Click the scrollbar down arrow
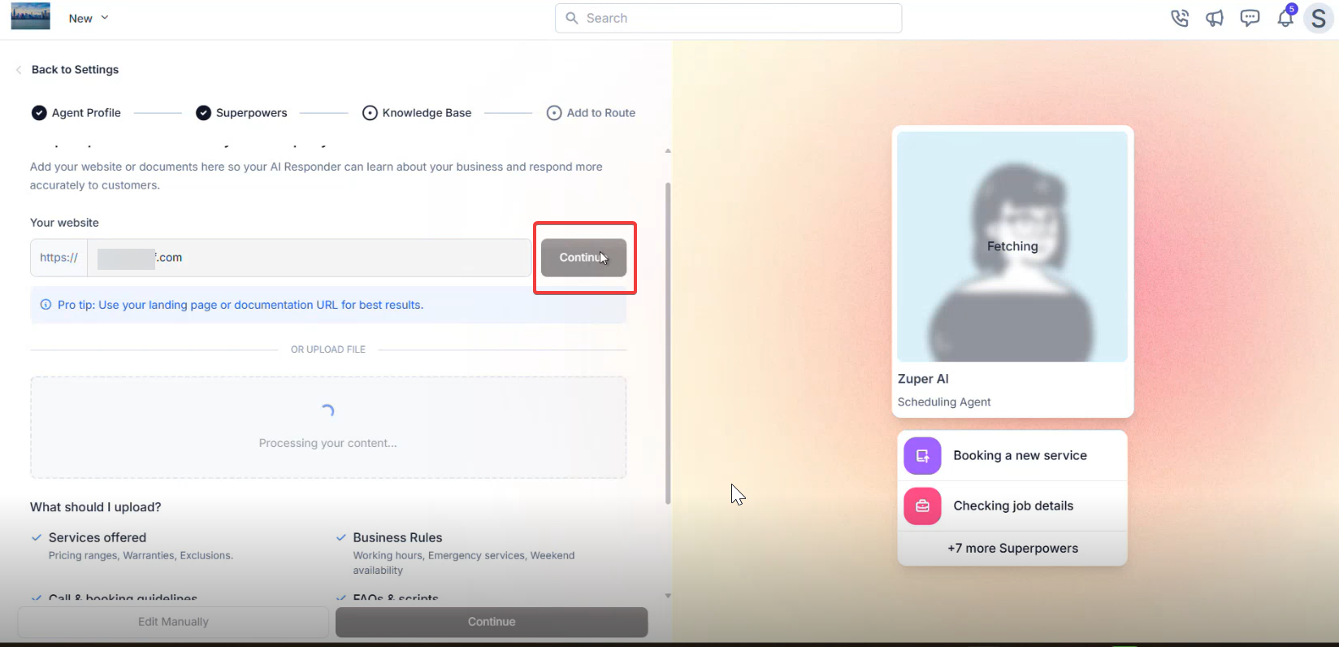Screen dimensions: 1339x647 click(668, 596)
